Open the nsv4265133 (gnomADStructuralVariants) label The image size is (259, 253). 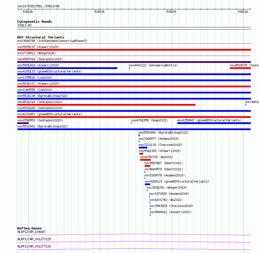[x=50, y=71]
